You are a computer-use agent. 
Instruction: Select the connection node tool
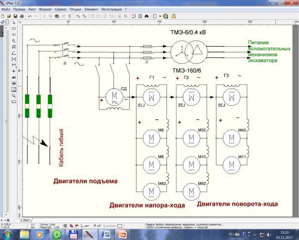[14, 71]
